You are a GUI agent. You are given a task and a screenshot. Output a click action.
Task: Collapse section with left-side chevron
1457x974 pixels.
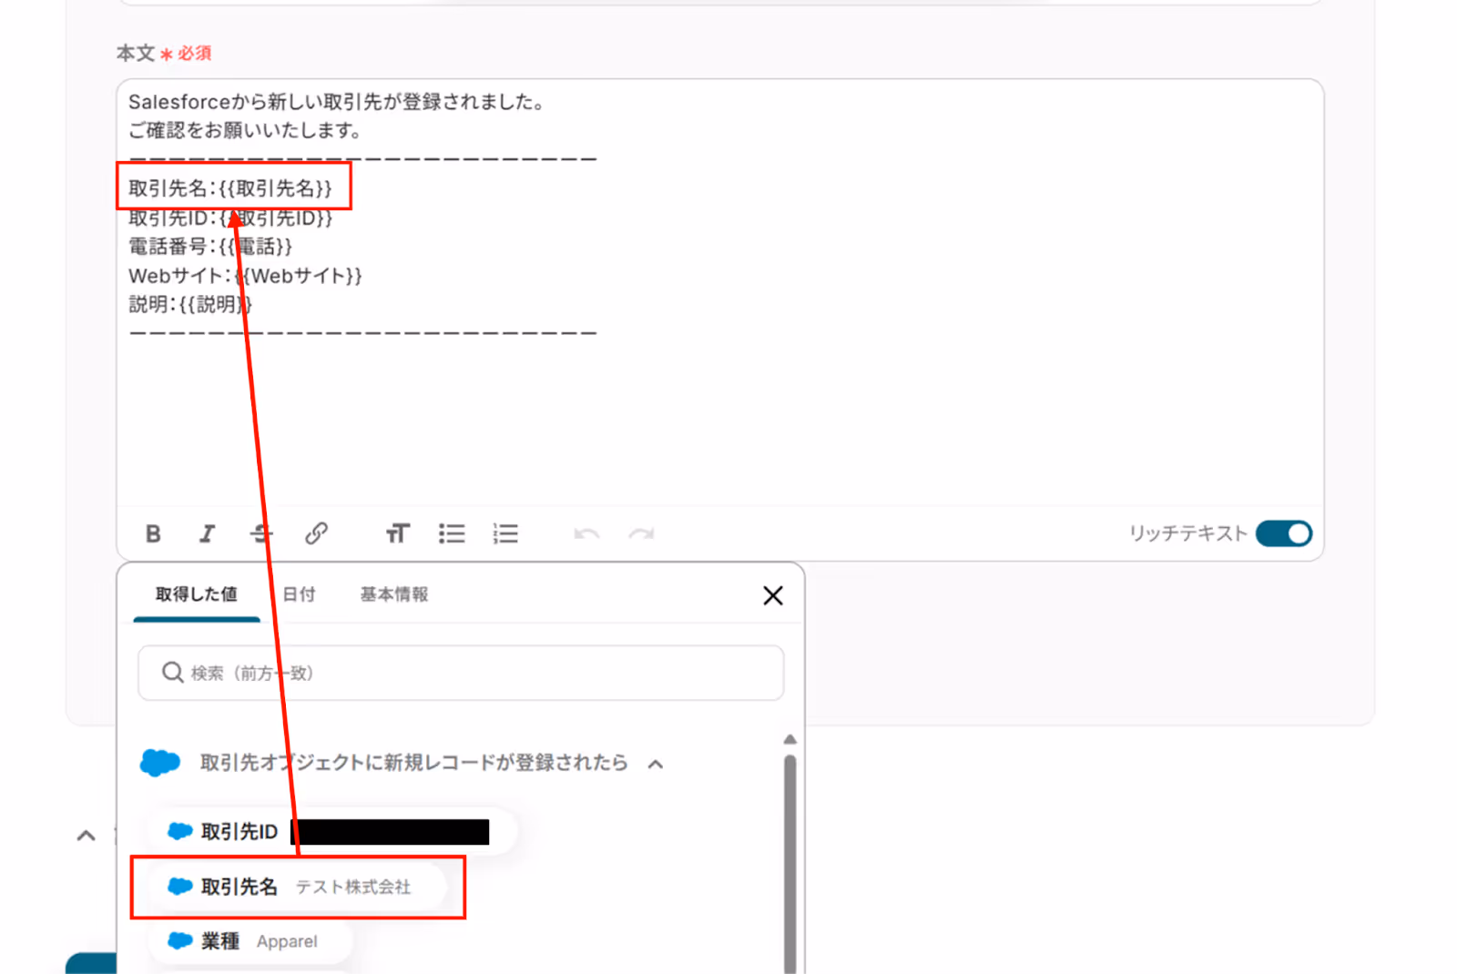click(x=86, y=836)
